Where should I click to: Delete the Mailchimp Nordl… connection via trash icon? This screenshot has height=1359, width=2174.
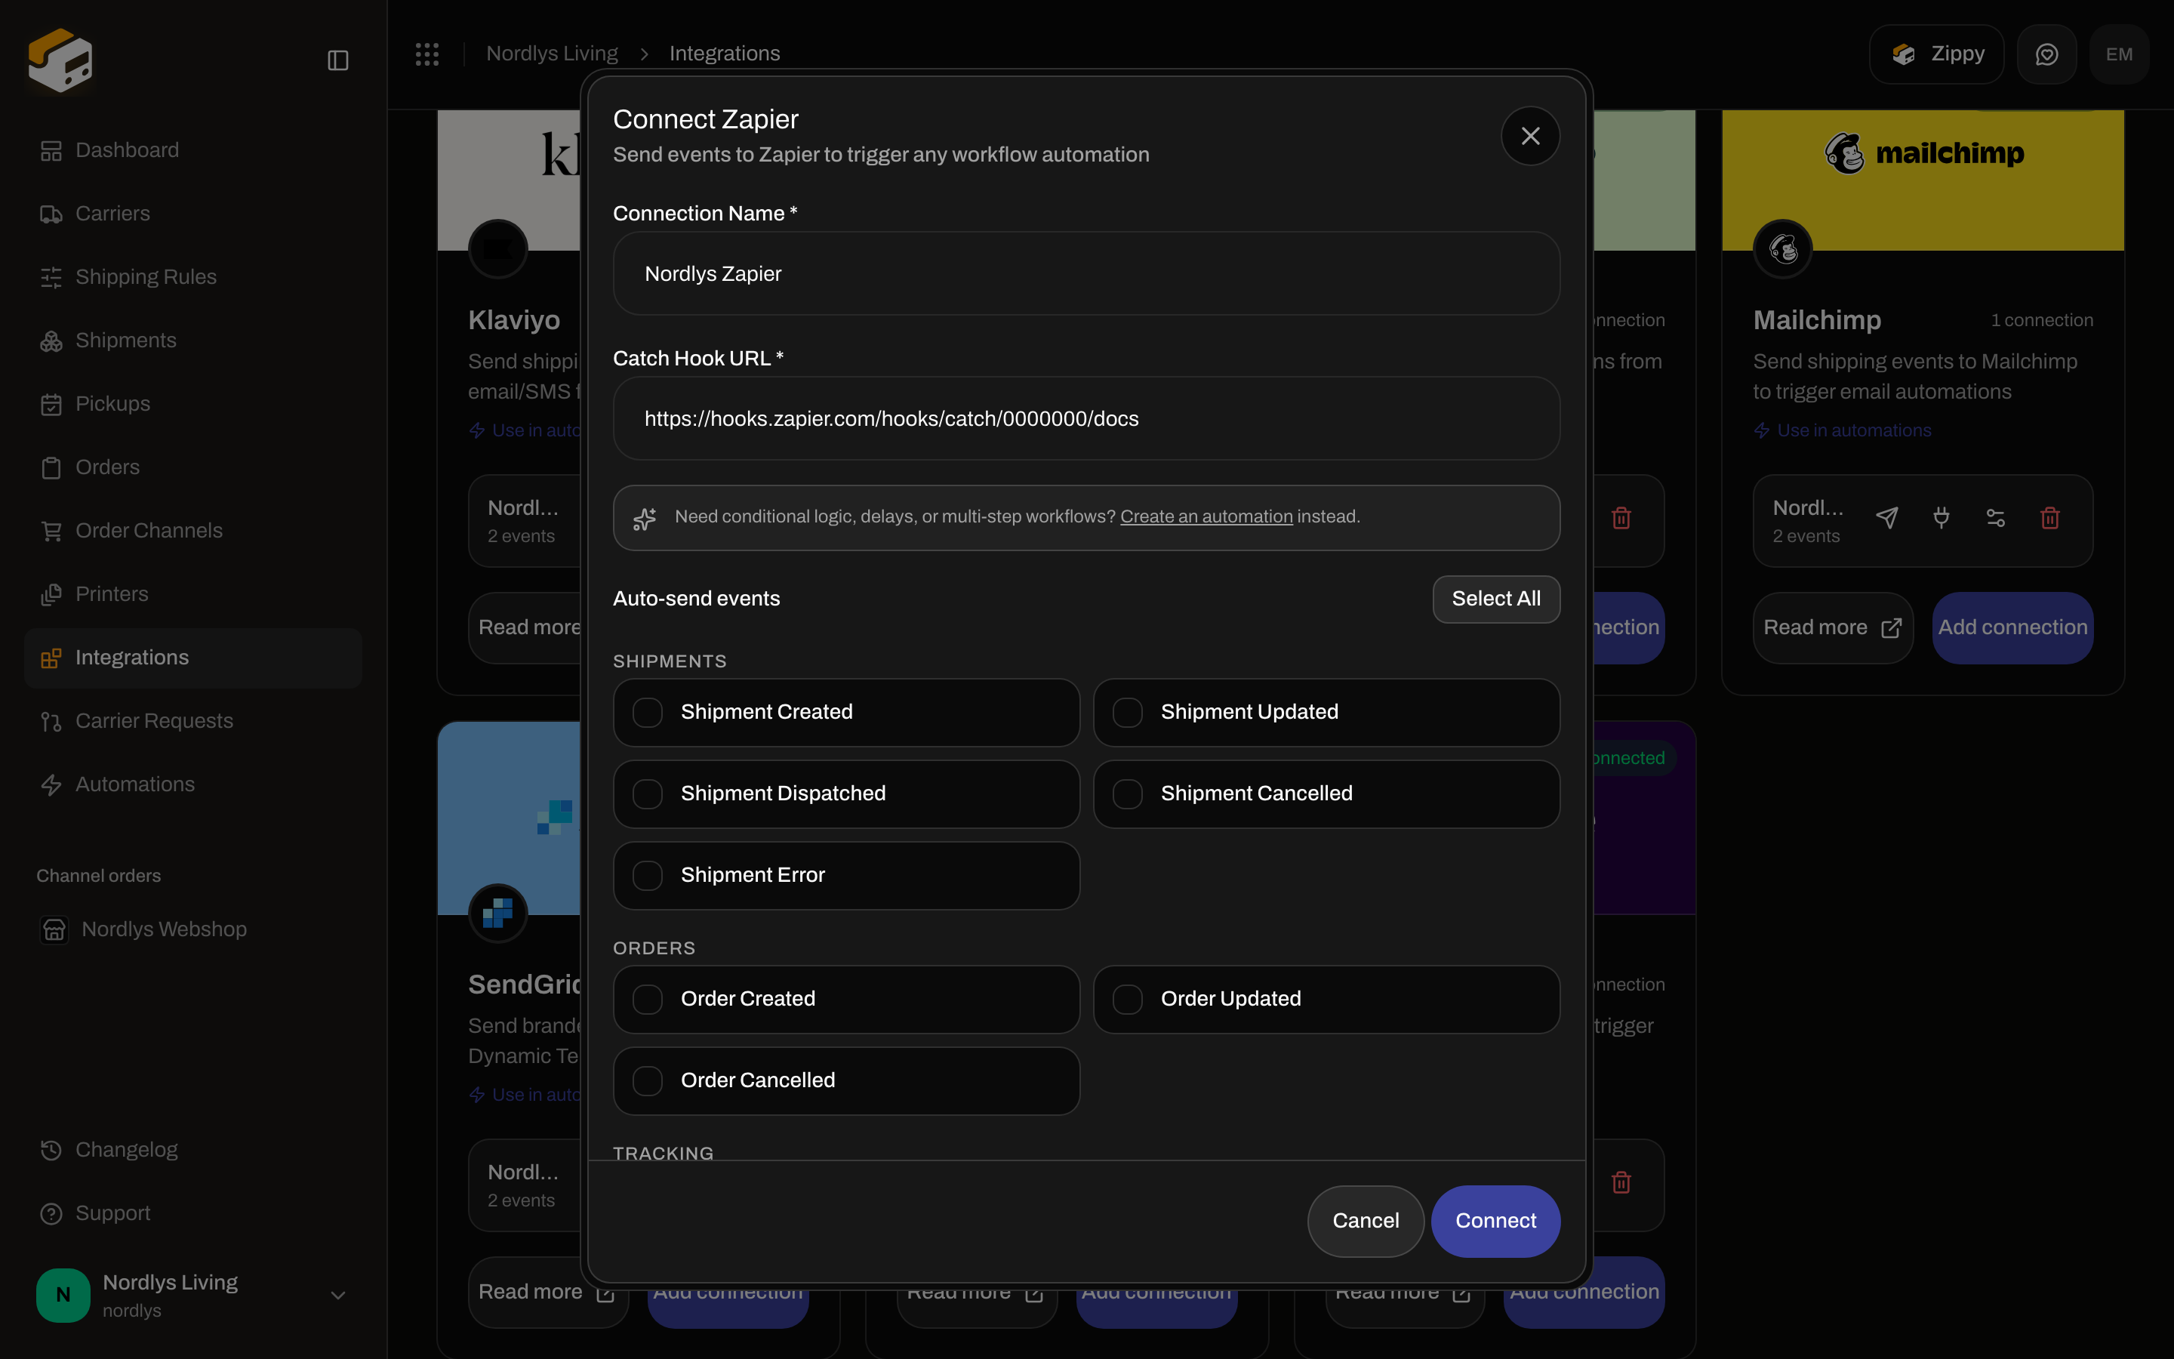tap(2050, 518)
